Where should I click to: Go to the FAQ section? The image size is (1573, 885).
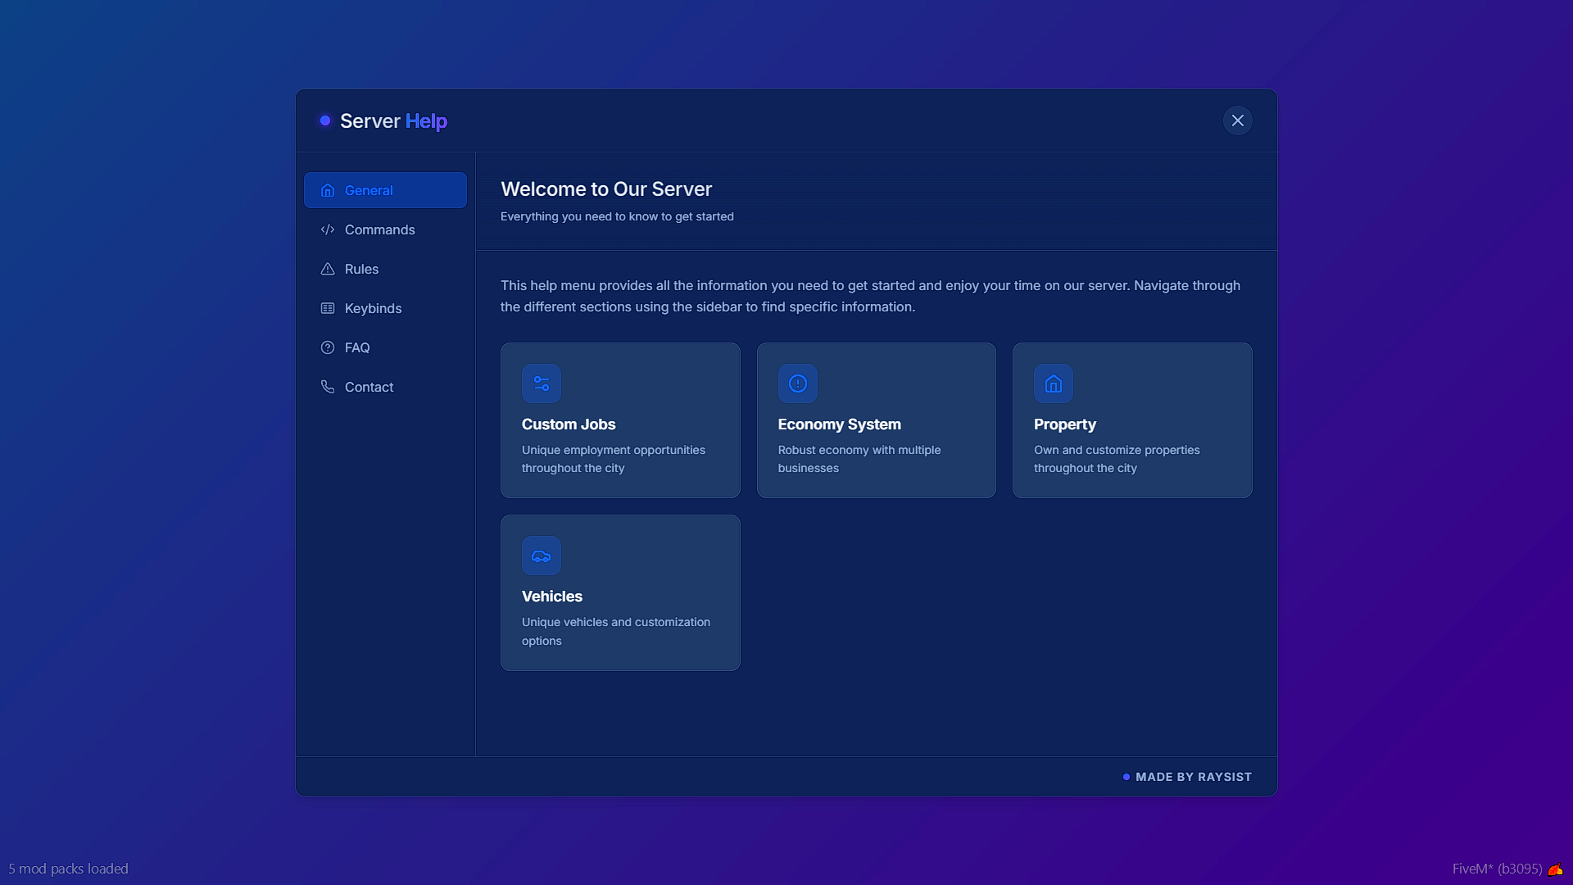(385, 347)
